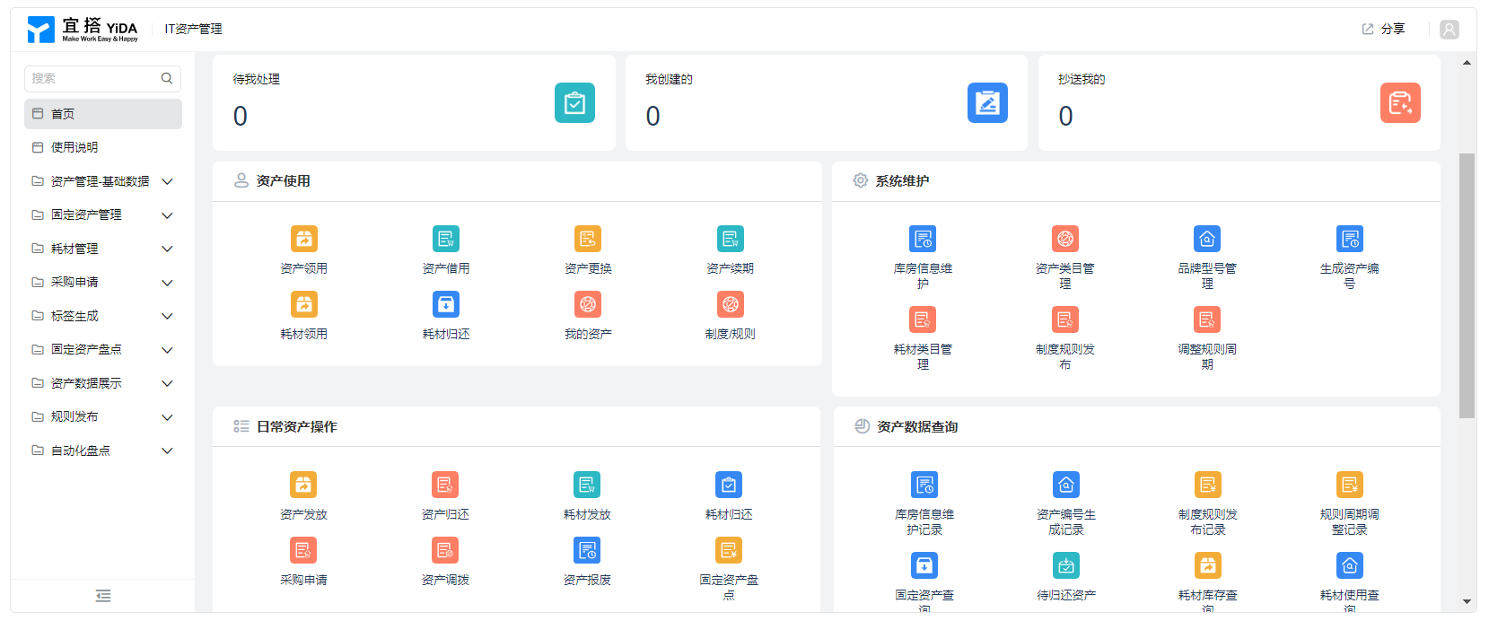The height and width of the screenshot is (621, 1489).
Task: Expand the 规则发布 sidebar group
Action: [103, 417]
